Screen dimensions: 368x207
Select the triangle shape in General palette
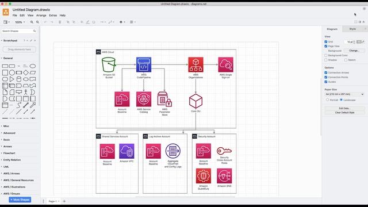(x=11, y=79)
